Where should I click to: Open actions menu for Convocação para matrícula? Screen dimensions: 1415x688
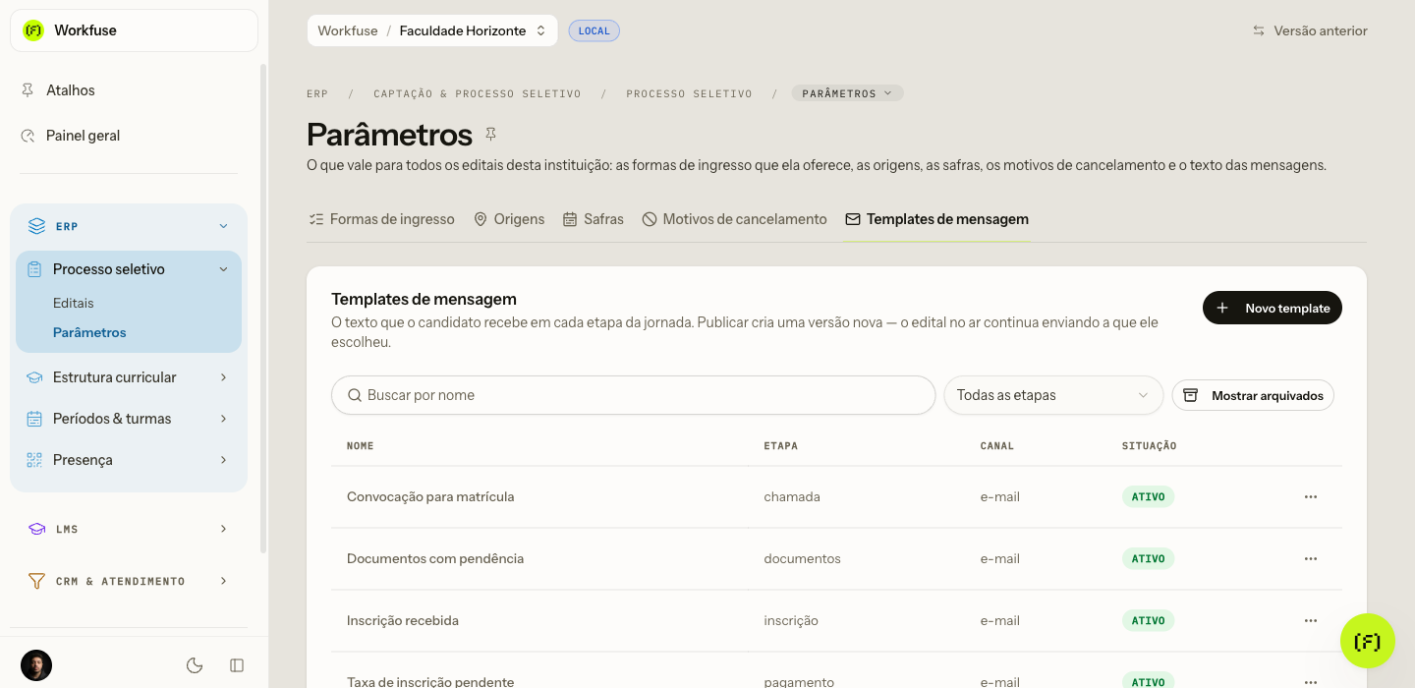(1310, 497)
